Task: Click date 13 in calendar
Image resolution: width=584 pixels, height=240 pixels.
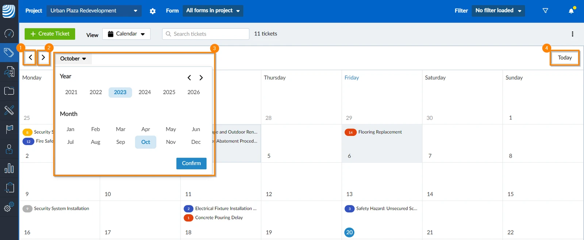Action: (x=349, y=194)
